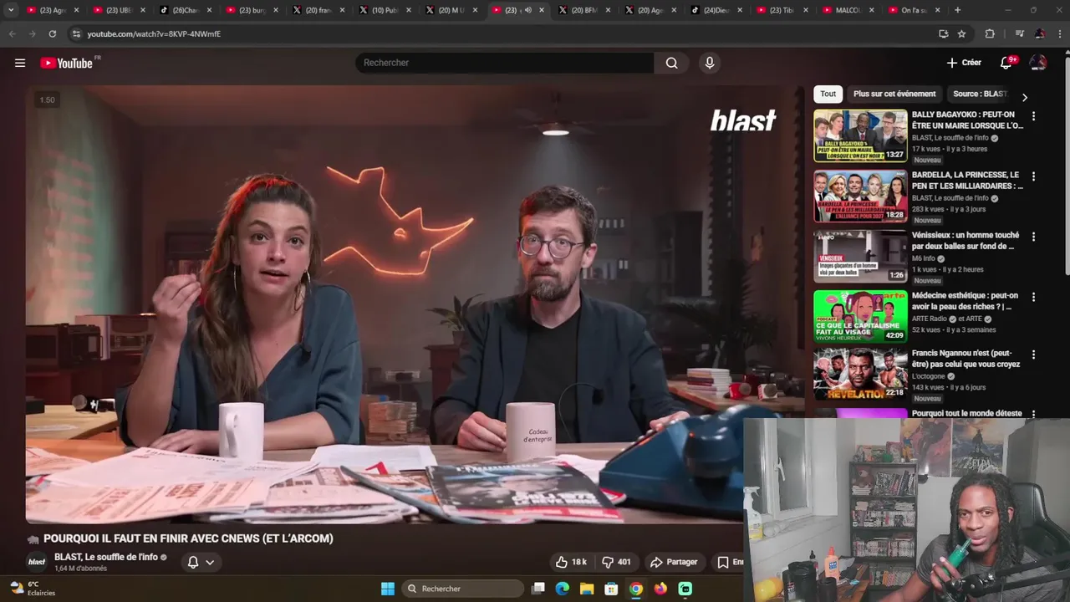Go to the YouTube home logo
The width and height of the screenshot is (1070, 602).
(66, 63)
